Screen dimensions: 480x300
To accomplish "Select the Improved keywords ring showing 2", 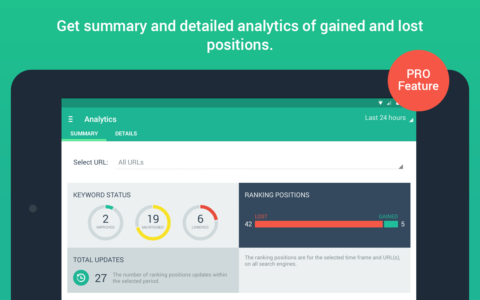I will click(x=105, y=222).
